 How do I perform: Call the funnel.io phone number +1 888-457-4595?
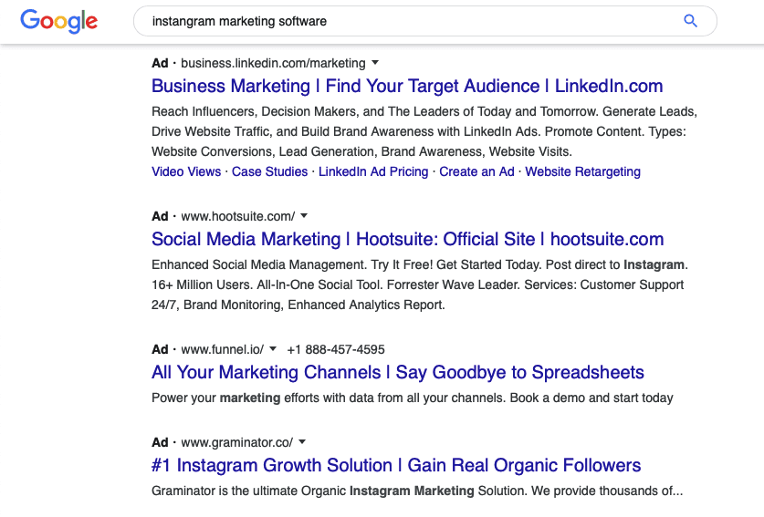[336, 349]
